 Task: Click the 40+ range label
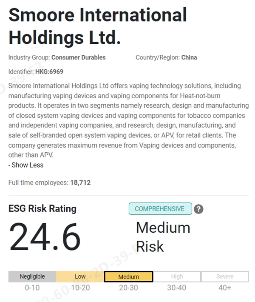pyautogui.click(x=225, y=288)
